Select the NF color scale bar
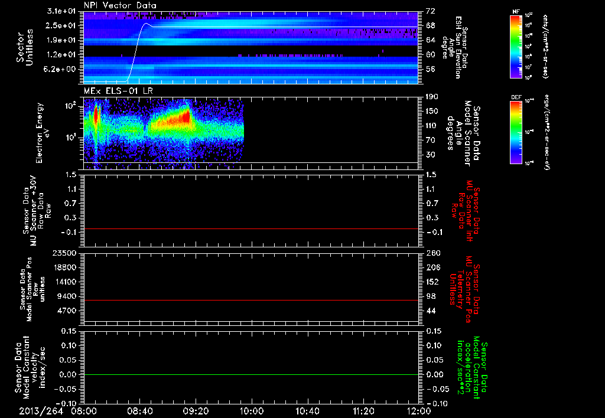This screenshot has height=418, width=605. [516, 46]
